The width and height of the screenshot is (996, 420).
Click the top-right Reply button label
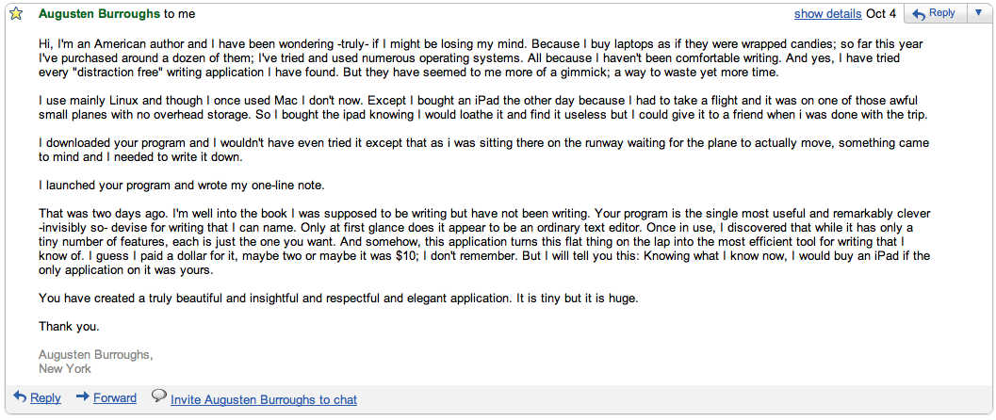pyautogui.click(x=941, y=12)
